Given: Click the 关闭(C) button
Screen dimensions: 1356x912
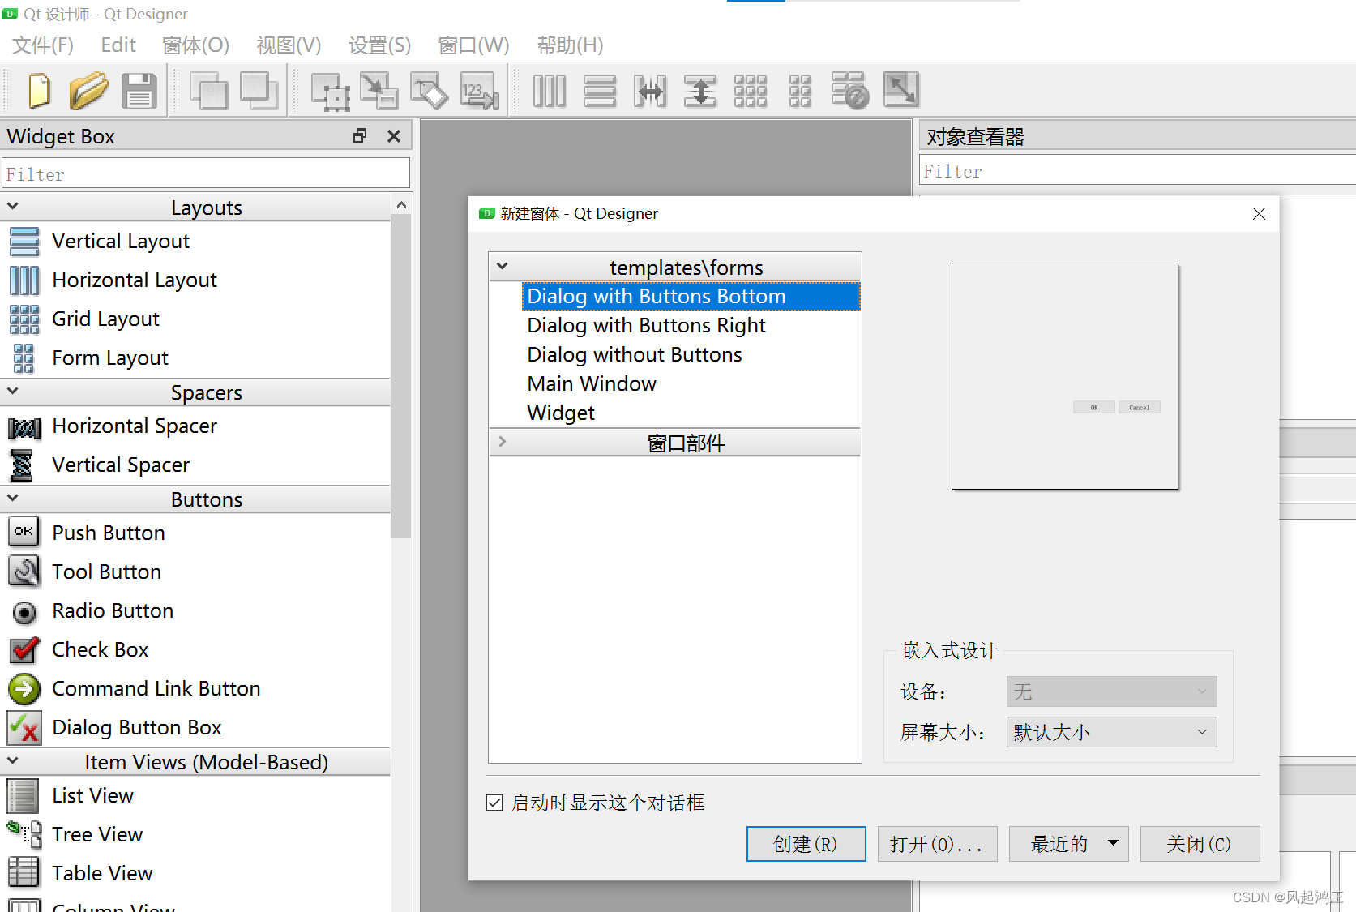Looking at the screenshot, I should 1200,844.
